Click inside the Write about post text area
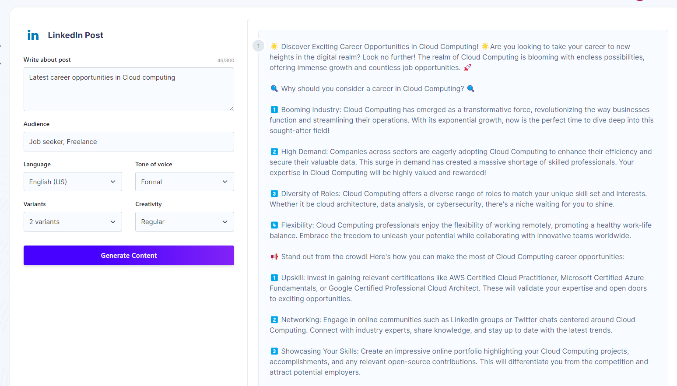 tap(129, 89)
